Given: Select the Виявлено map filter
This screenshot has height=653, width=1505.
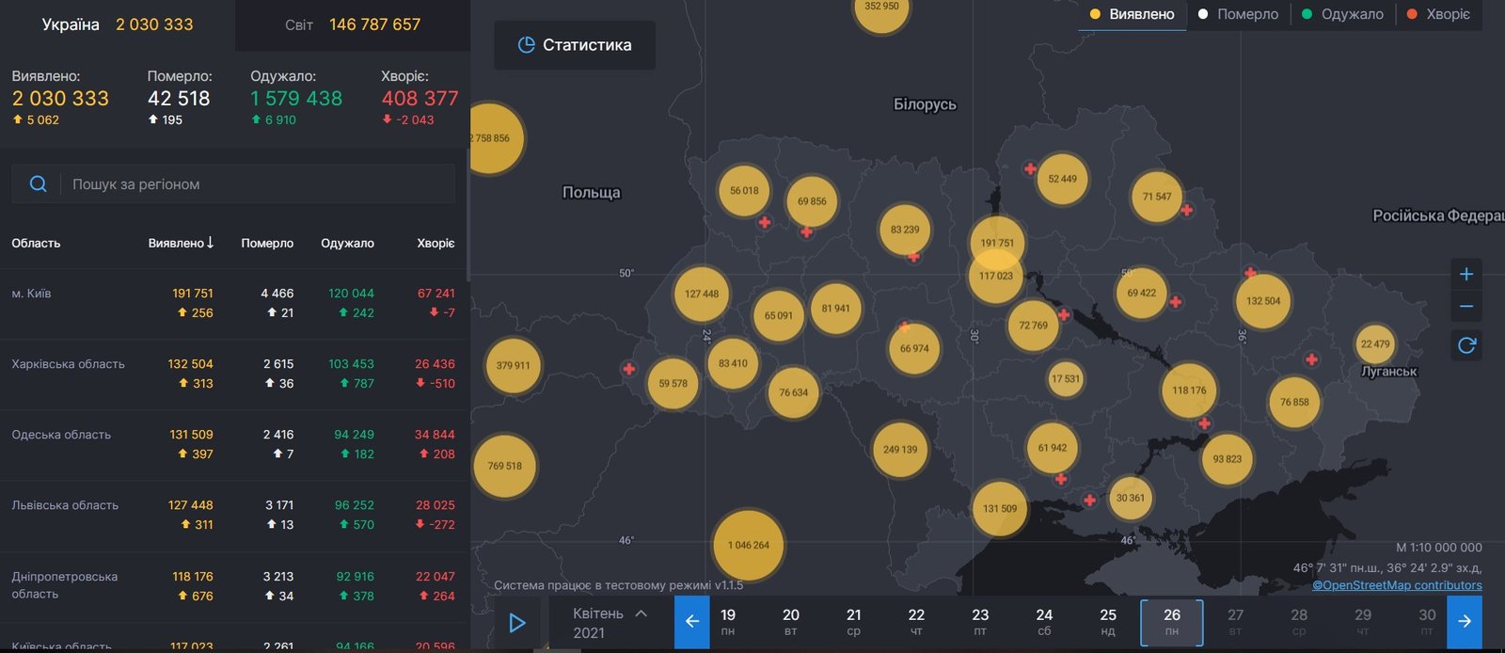Looking at the screenshot, I should tap(1132, 14).
